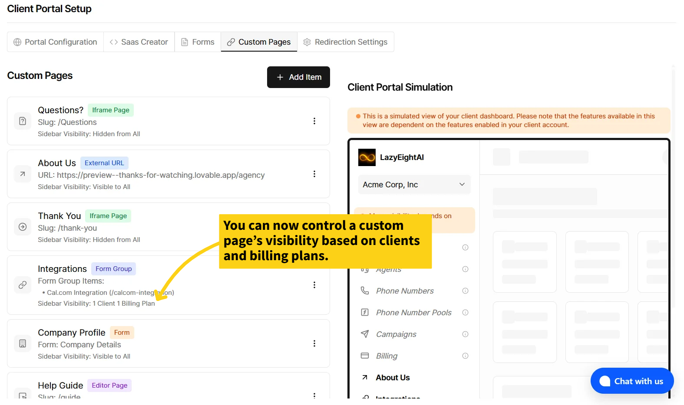Screen dimensions: 684x405
Task: Click the Company Profile building icon
Action: (x=23, y=343)
